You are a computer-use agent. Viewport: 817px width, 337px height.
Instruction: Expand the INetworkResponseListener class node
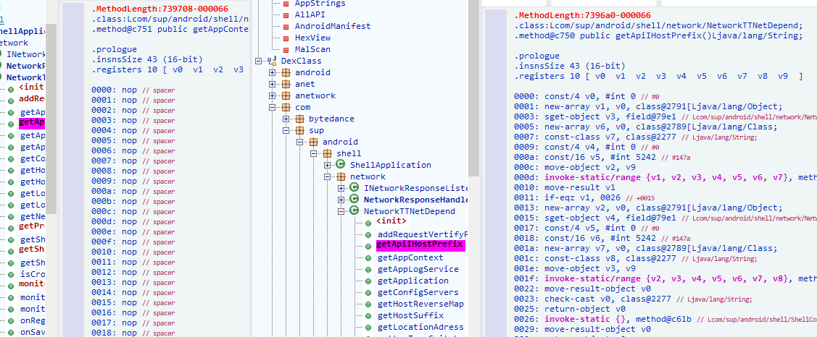pos(341,188)
